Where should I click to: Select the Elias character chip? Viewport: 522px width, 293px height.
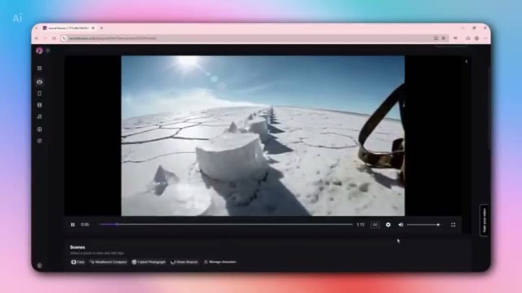78,262
